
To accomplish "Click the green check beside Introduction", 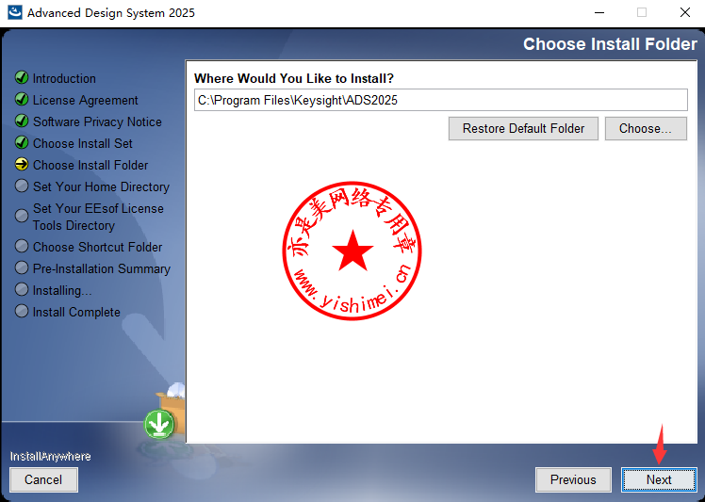I will [x=21, y=77].
